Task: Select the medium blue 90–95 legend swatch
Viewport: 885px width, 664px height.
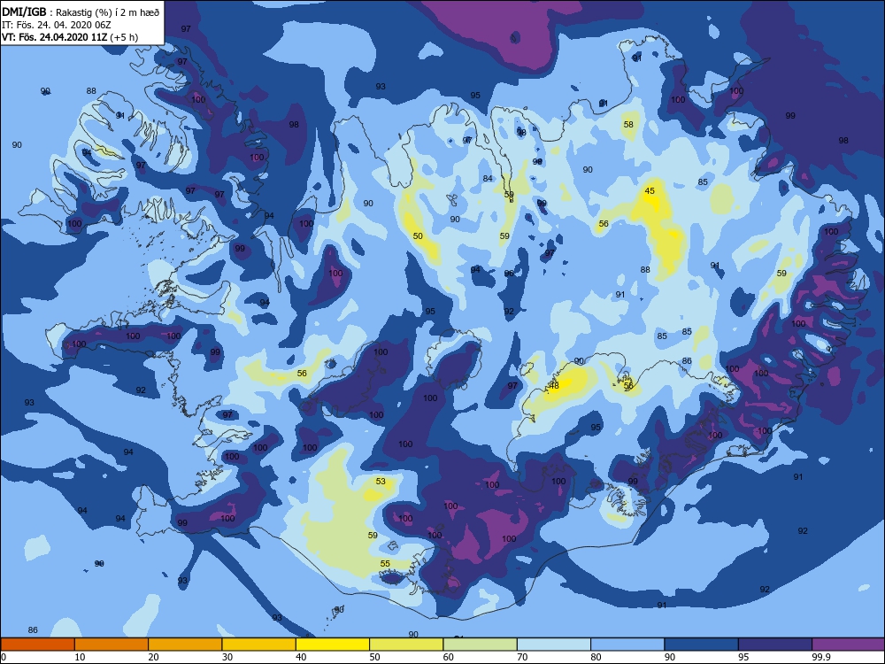Action: tap(702, 645)
